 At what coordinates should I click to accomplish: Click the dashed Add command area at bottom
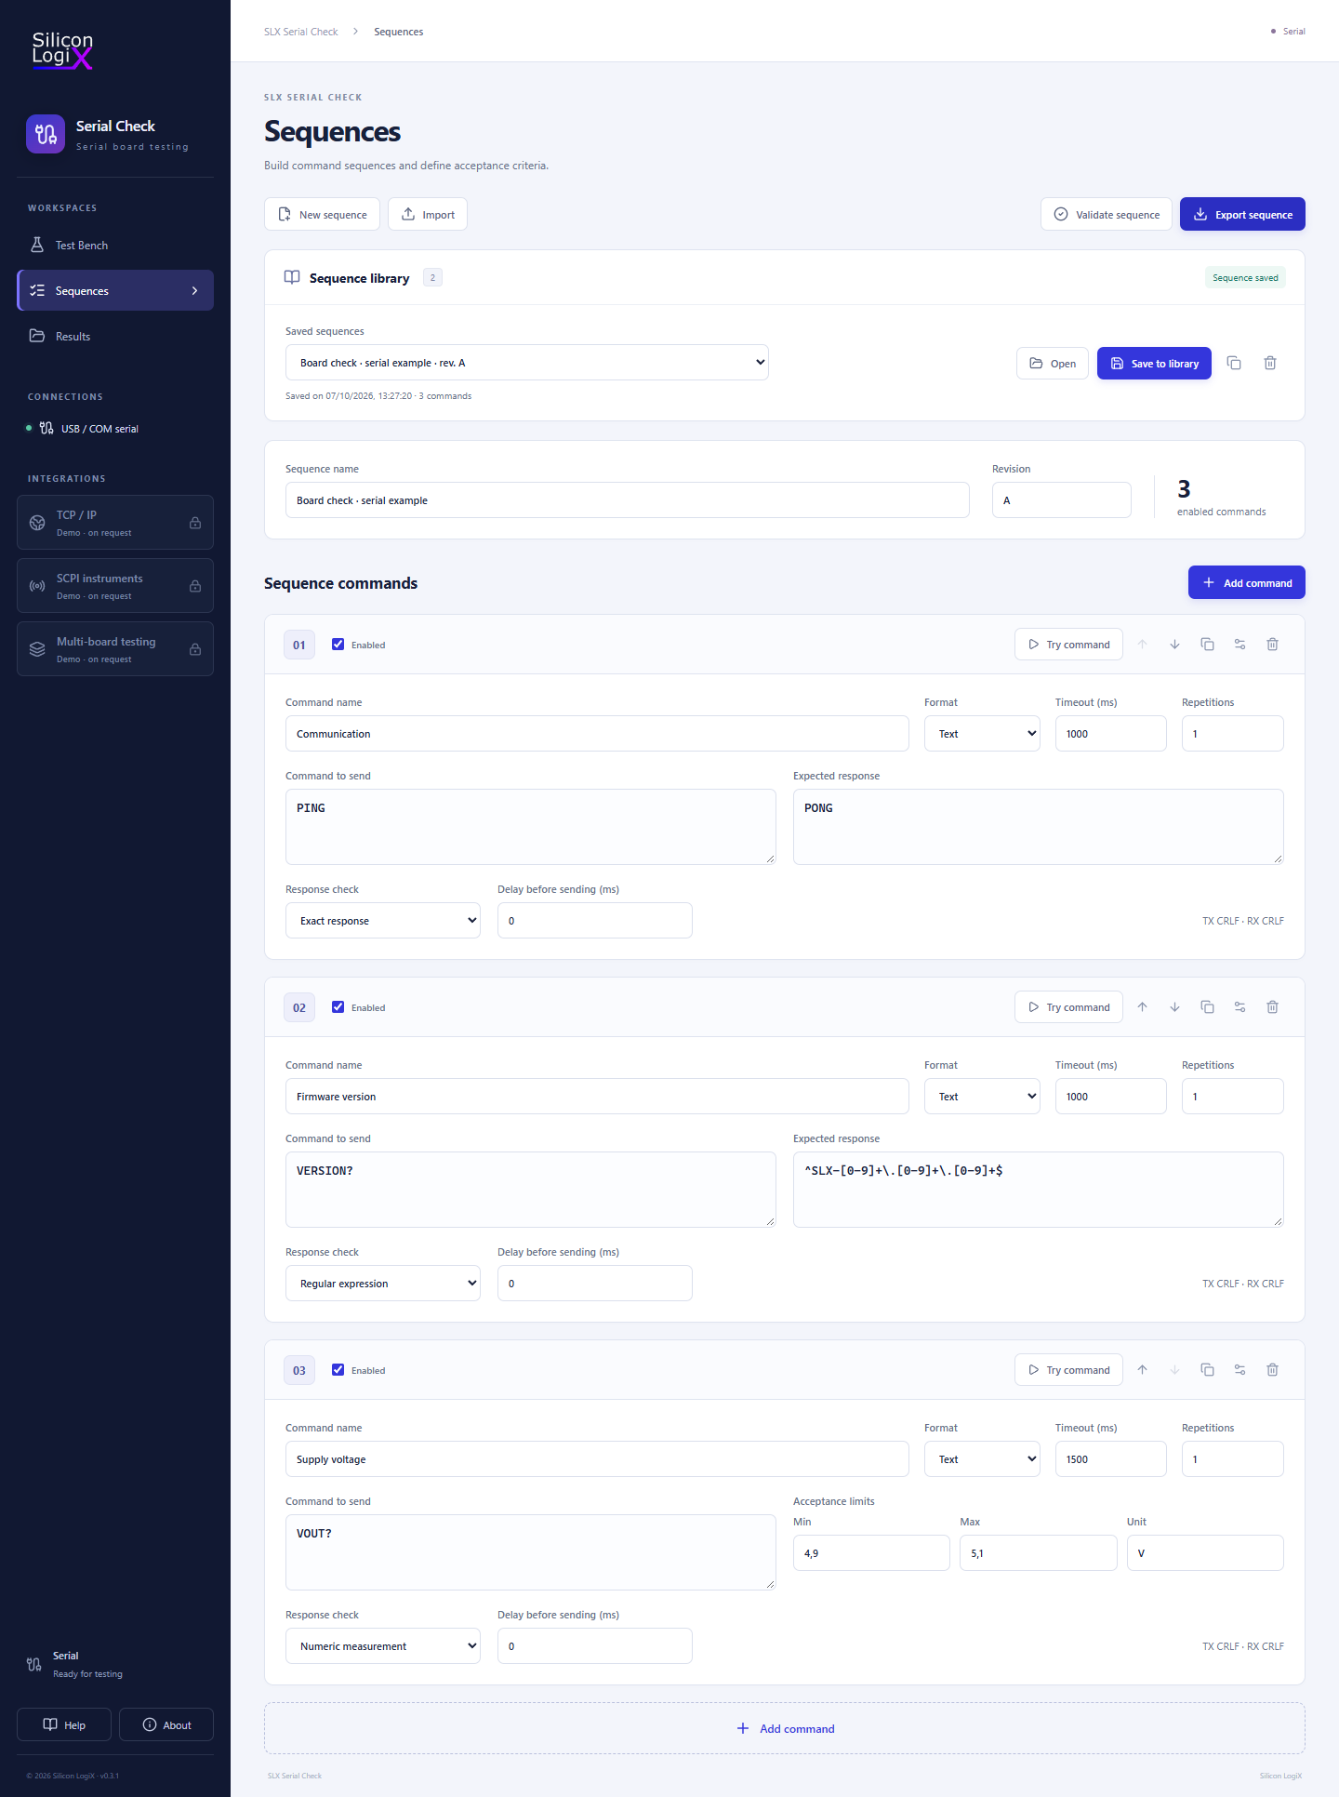pyautogui.click(x=785, y=1729)
